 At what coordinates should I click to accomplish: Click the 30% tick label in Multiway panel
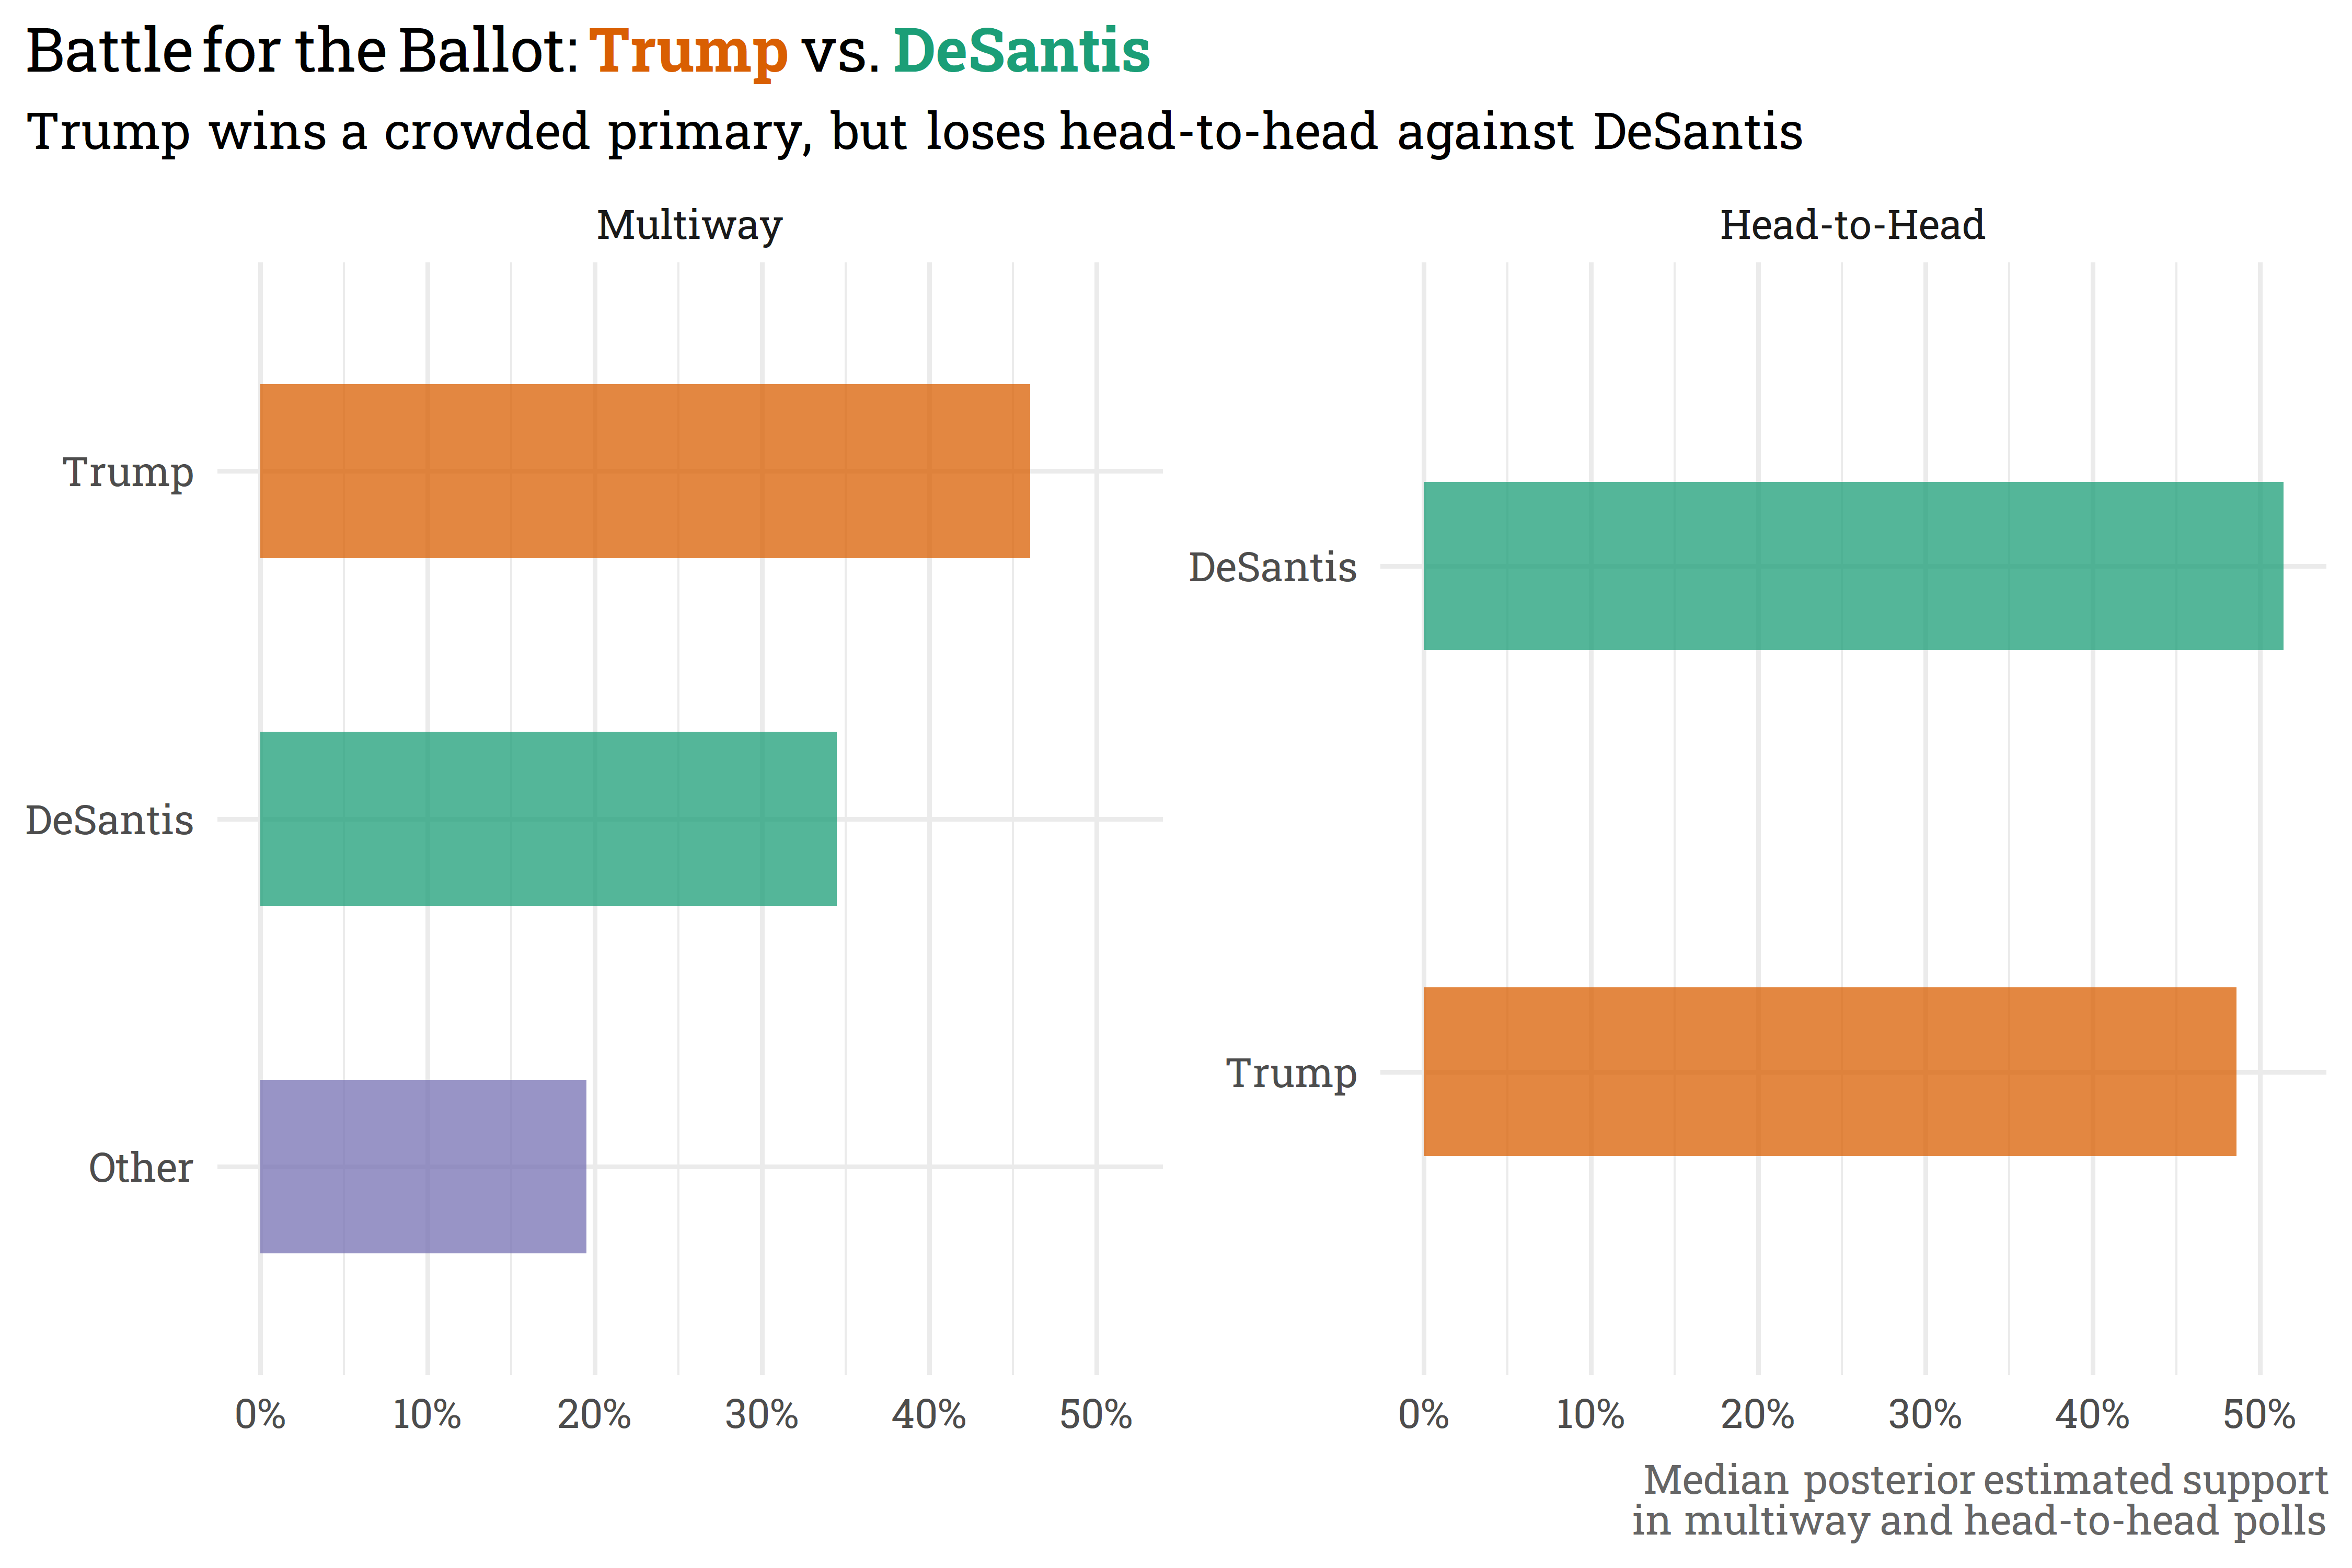pyautogui.click(x=762, y=1415)
